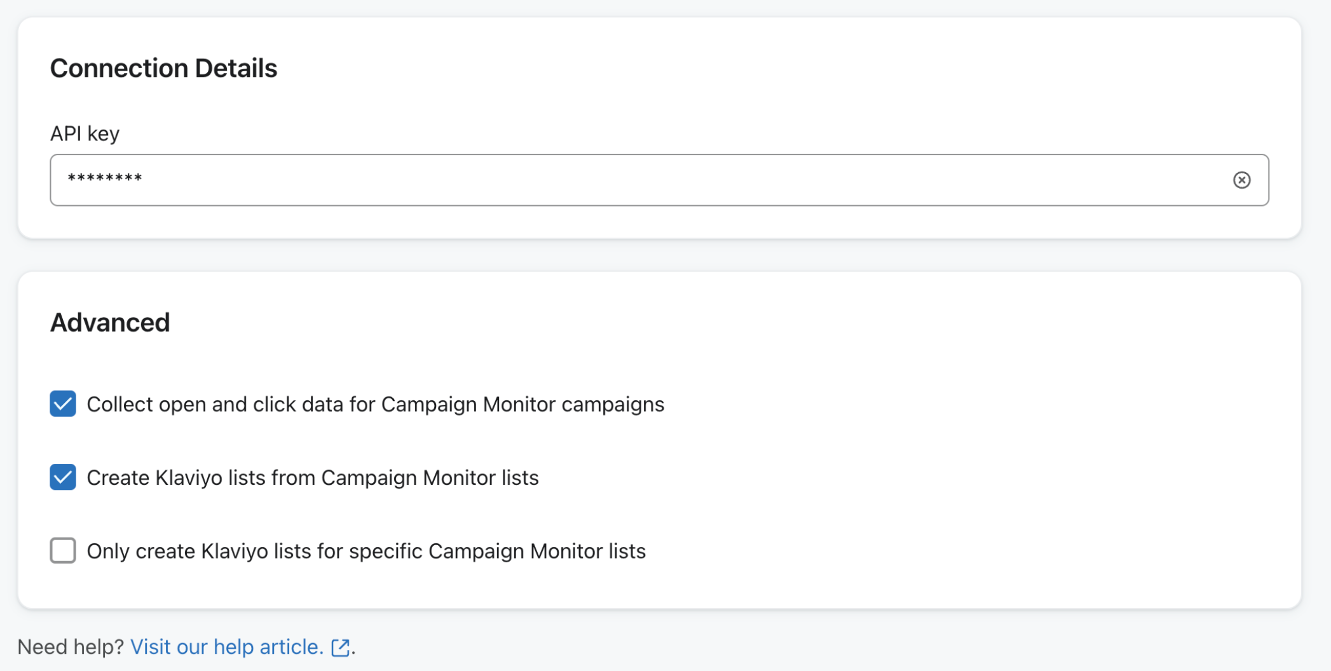Click the Create Klaviyo lists from Campaign Monitor label

(x=312, y=478)
